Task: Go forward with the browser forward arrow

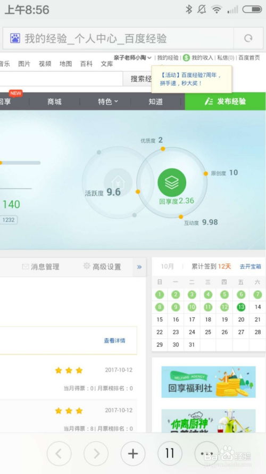Action: tap(96, 453)
